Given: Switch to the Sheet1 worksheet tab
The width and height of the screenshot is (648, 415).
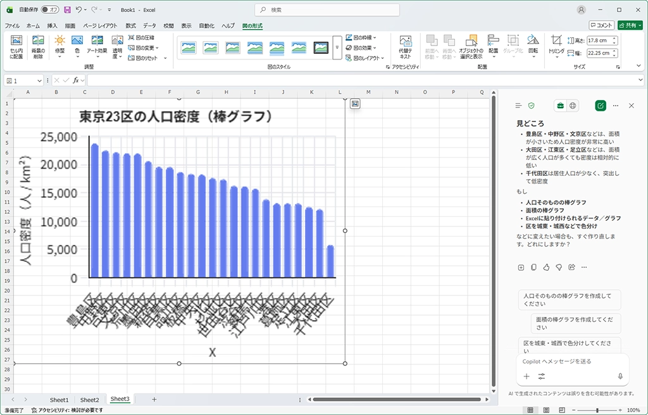Looking at the screenshot, I should pyautogui.click(x=59, y=400).
